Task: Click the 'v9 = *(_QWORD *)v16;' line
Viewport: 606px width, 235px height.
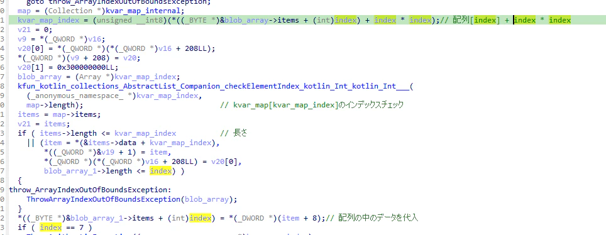Action: click(62, 39)
